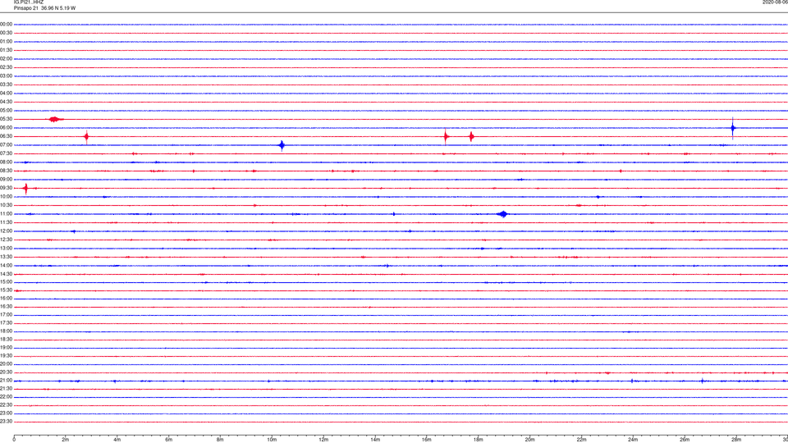Screen dimensions: 788x443
Task: Click the 18:30 row label
Action: (6, 340)
